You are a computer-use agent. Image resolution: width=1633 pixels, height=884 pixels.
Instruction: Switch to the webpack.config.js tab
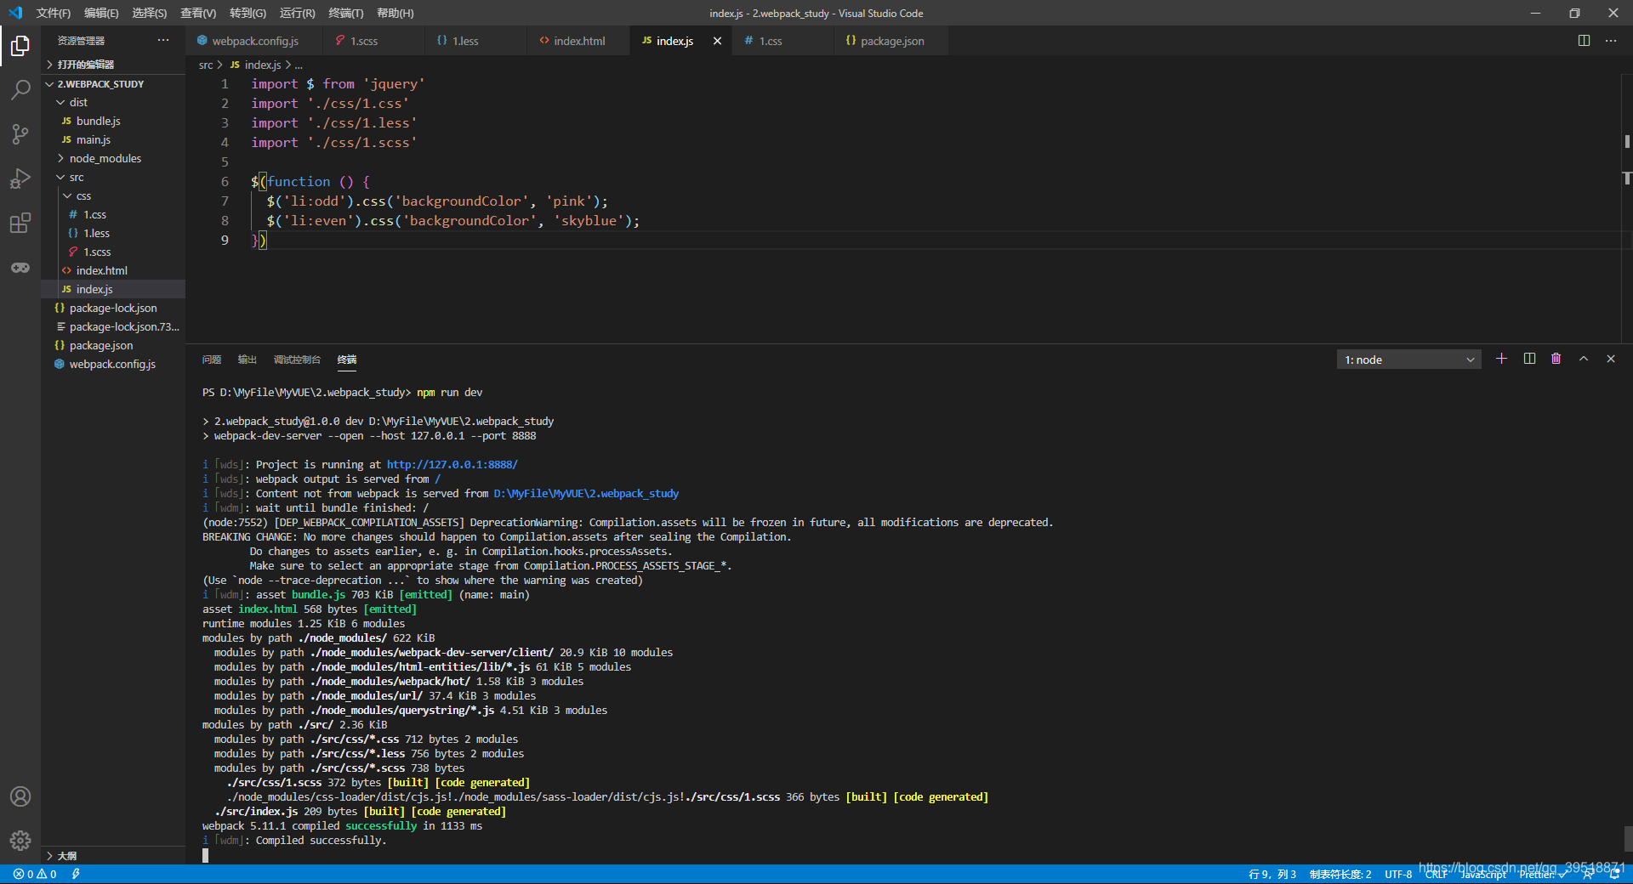pyautogui.click(x=254, y=41)
